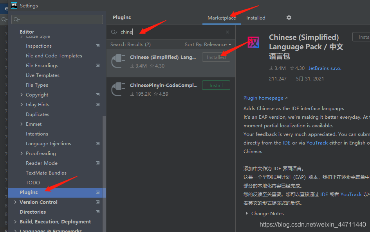370x232 pixels.
Task: Open the plugins gear settings icon
Action: coord(289,18)
